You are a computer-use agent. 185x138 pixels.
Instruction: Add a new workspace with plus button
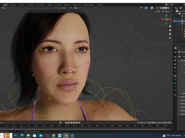(x=105, y=5)
